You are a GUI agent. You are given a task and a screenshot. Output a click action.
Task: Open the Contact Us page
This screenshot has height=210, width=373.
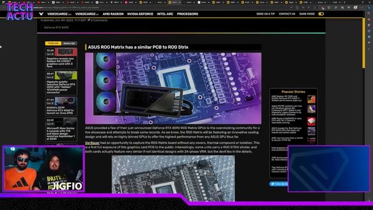pyautogui.click(x=287, y=14)
